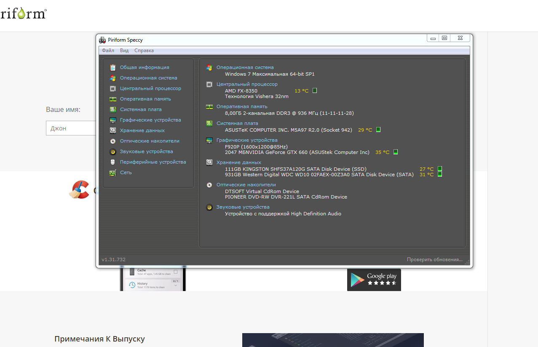Open the Вид menu

coord(124,50)
